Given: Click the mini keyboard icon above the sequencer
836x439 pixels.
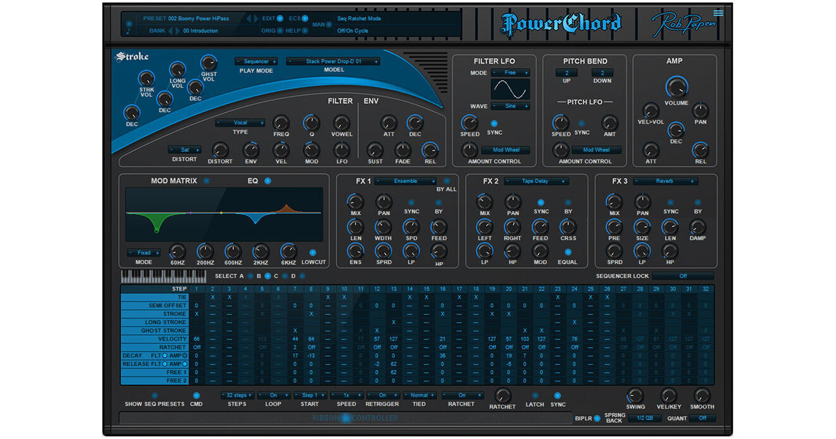Looking at the screenshot, I should coord(163,276).
